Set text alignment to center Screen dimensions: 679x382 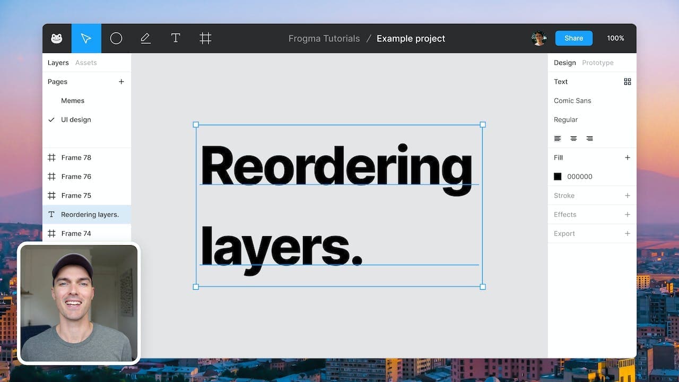coord(573,138)
